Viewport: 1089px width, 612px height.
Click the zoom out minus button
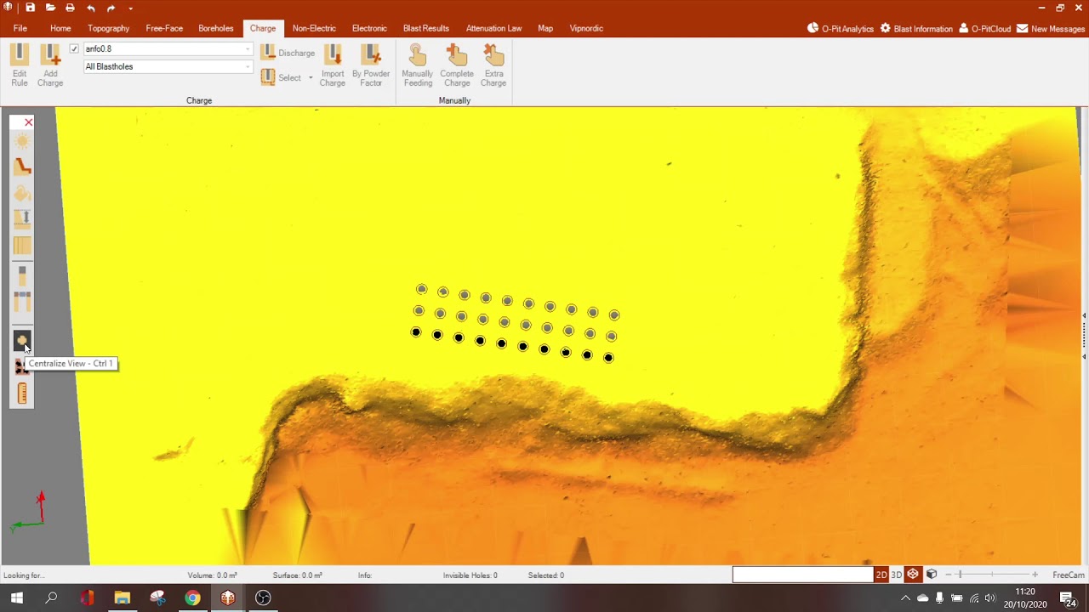click(950, 575)
